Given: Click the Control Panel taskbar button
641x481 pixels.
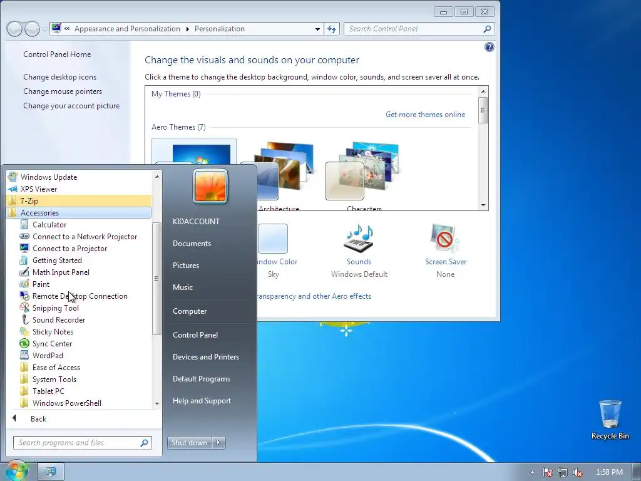Looking at the screenshot, I should point(51,472).
